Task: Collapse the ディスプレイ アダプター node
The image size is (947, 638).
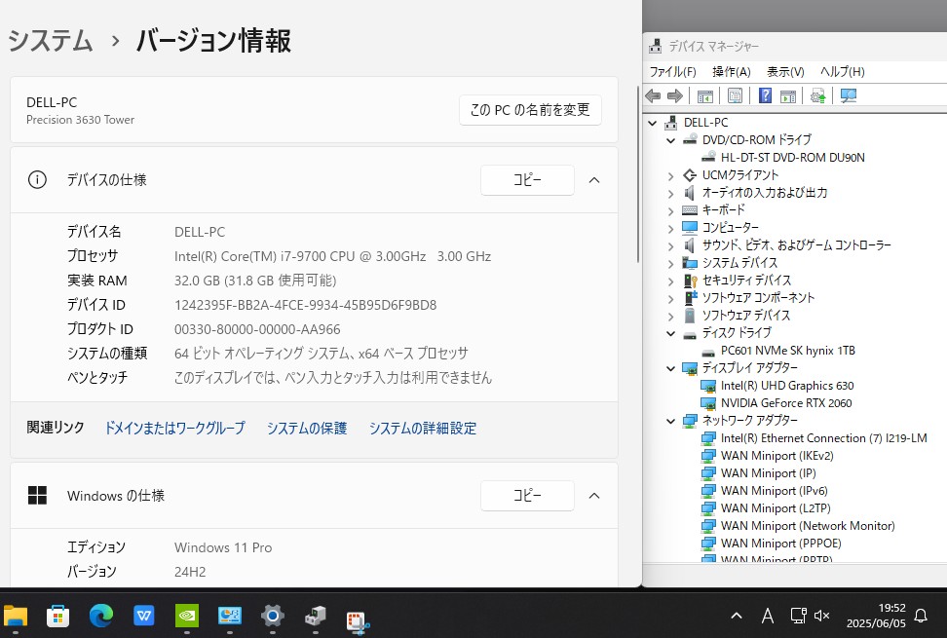Action: point(671,368)
